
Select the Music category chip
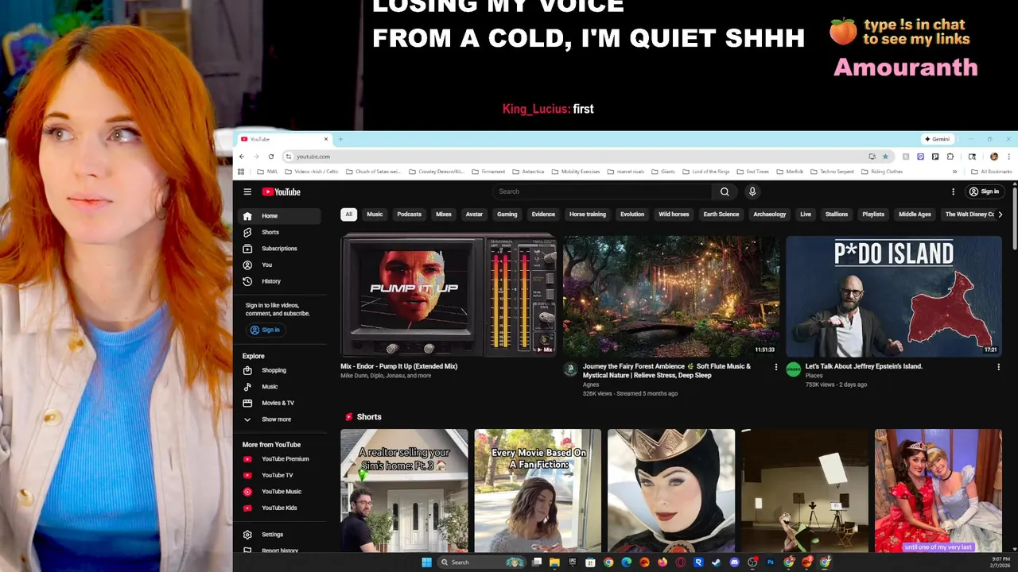(x=375, y=214)
